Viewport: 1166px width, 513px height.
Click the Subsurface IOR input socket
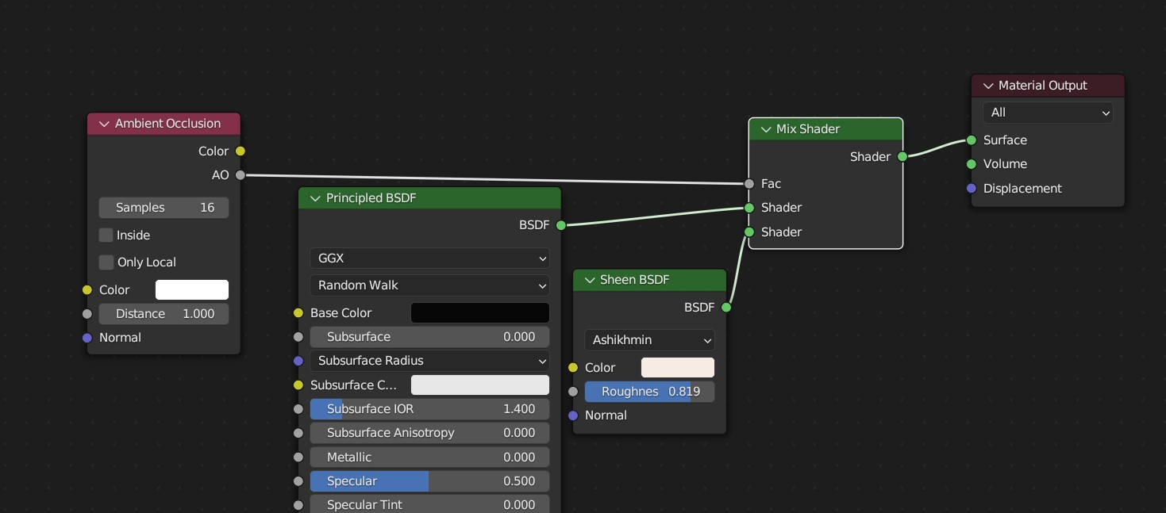click(298, 409)
